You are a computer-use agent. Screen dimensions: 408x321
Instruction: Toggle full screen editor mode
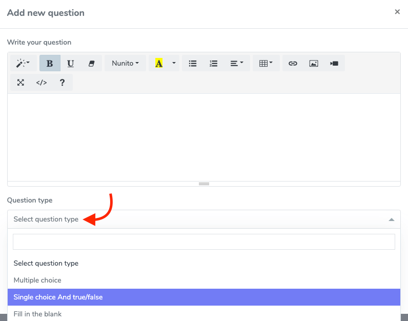click(x=21, y=83)
